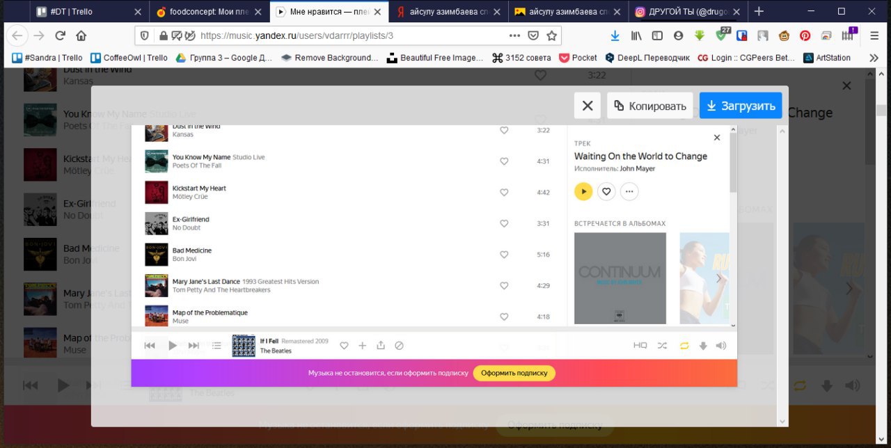Open the CoffeeOwl | Trello bookmark
891x448 pixels.
click(x=129, y=58)
